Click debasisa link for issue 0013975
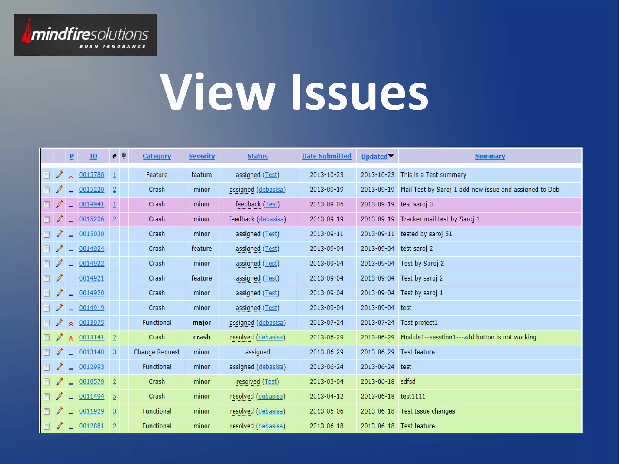 [x=271, y=323]
